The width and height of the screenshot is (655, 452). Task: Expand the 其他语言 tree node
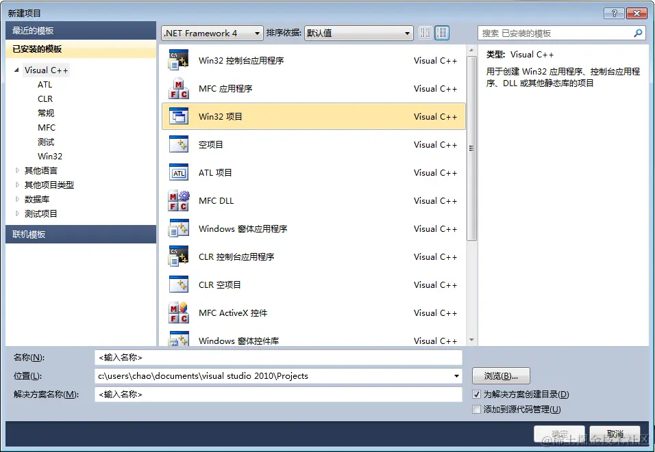pos(17,170)
